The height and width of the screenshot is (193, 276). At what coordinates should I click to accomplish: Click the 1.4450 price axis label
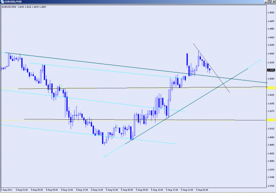click(271, 29)
